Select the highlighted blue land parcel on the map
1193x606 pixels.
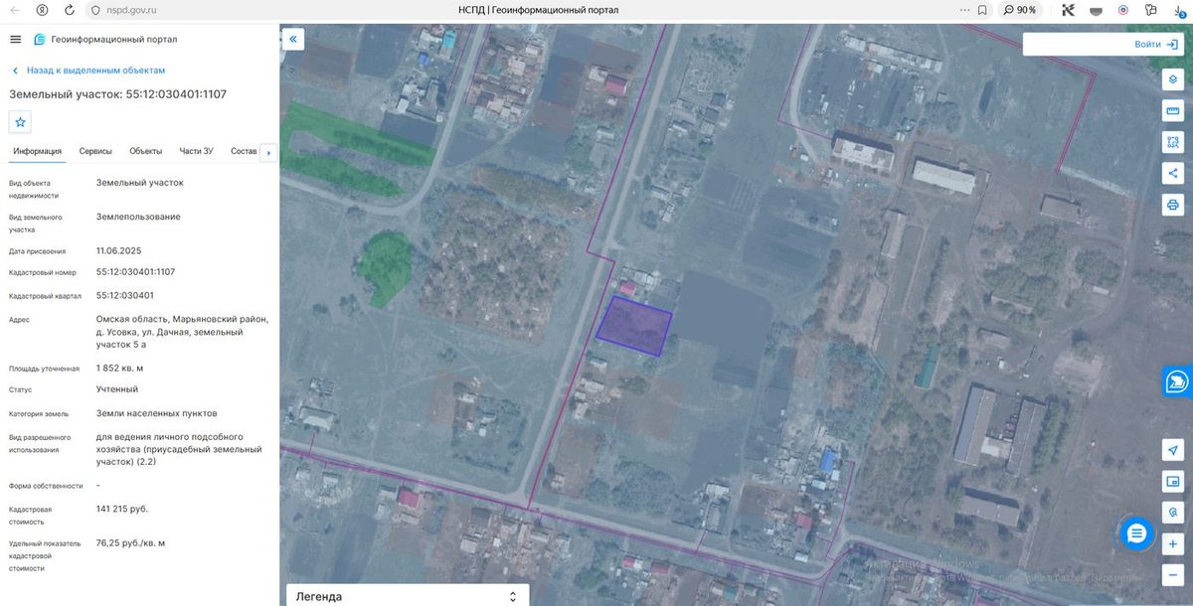tap(634, 326)
